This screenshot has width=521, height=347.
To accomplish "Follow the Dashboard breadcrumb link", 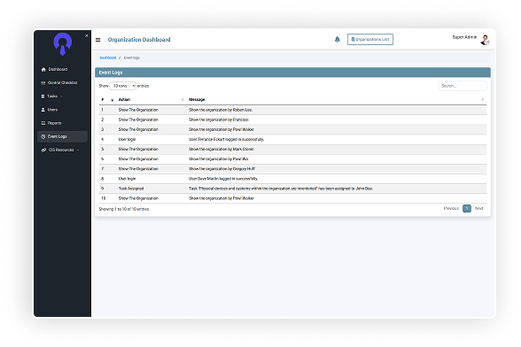I will click(x=108, y=58).
